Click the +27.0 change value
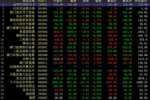This screenshot has height=100, width=150. pos(85,59)
